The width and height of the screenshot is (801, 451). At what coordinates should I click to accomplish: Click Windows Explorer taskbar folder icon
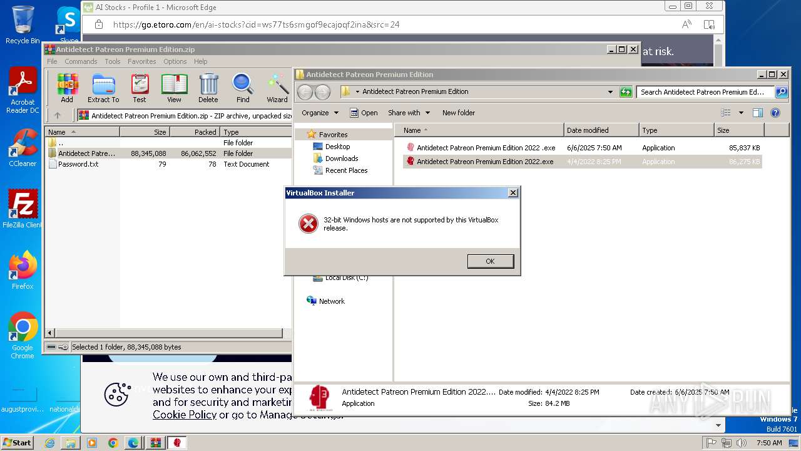point(71,443)
